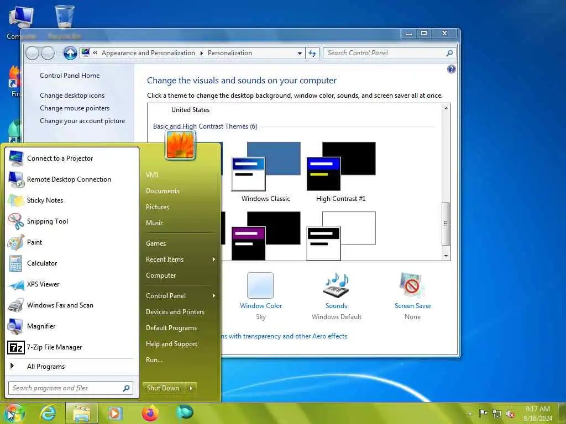566x424 pixels.
Task: Open Windows Explorer taskbar button
Action: point(82,414)
